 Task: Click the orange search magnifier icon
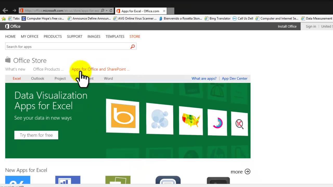coord(133,46)
